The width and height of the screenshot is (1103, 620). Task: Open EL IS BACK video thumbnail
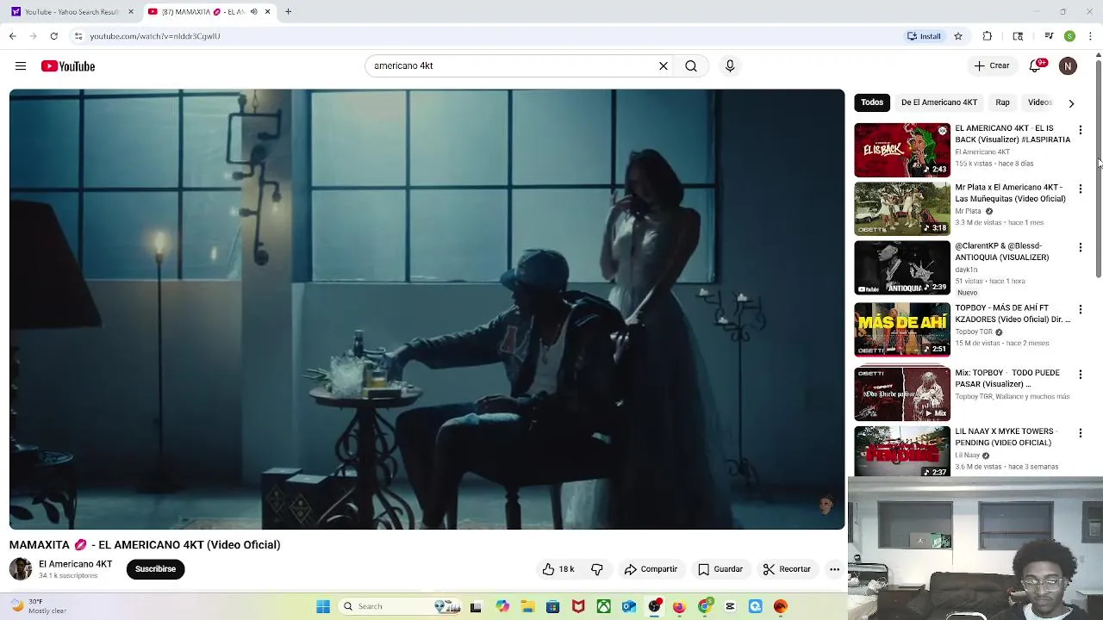(902, 150)
